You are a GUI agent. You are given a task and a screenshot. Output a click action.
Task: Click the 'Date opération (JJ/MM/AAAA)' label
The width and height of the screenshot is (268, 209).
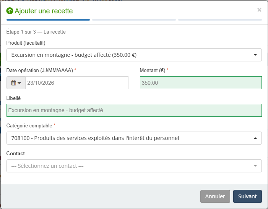point(40,71)
